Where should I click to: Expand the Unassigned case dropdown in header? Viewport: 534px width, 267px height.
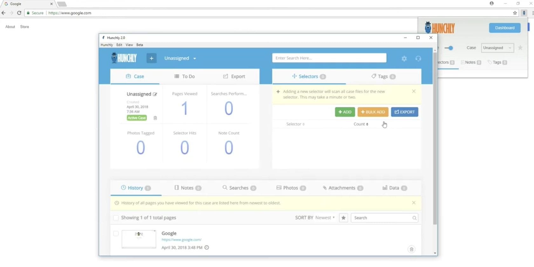(180, 58)
